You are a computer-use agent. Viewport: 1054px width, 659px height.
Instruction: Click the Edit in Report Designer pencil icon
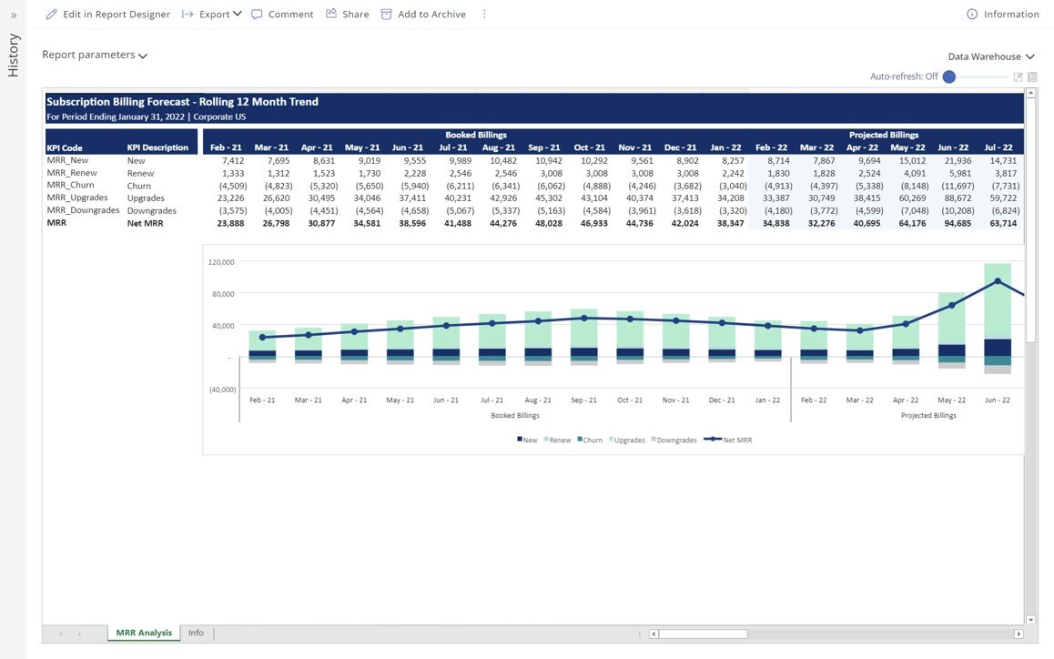pos(51,15)
